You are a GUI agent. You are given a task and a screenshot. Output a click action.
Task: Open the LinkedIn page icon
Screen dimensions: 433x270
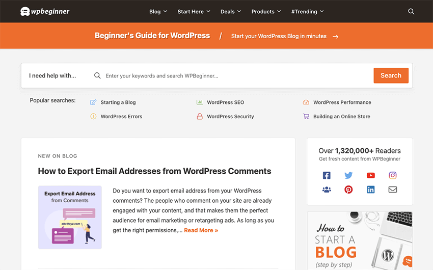[x=370, y=190]
